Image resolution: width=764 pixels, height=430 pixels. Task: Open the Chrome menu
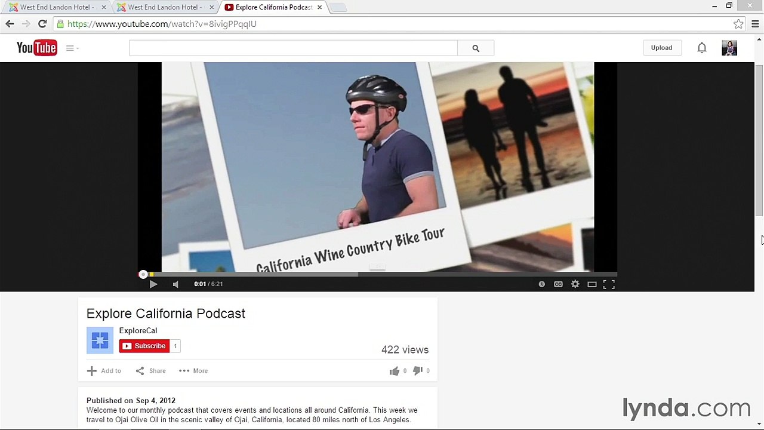[x=755, y=24]
